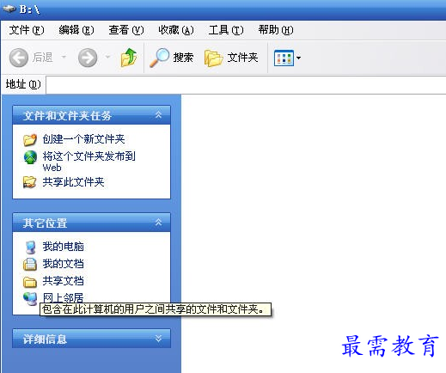The image size is (446, 373).
Task: Click the Forward arrow icon
Action: pyautogui.click(x=88, y=58)
